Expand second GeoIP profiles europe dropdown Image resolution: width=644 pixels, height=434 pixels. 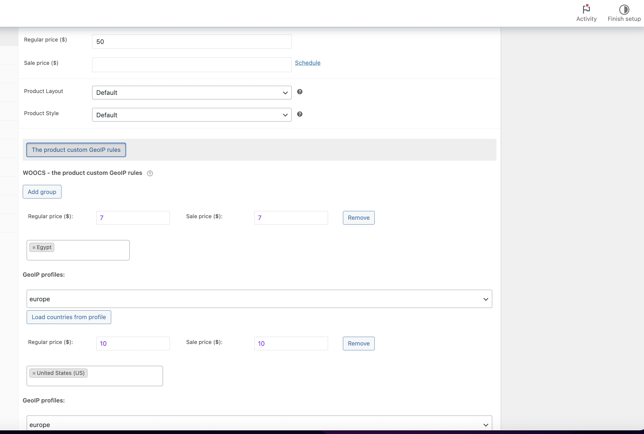point(259,424)
